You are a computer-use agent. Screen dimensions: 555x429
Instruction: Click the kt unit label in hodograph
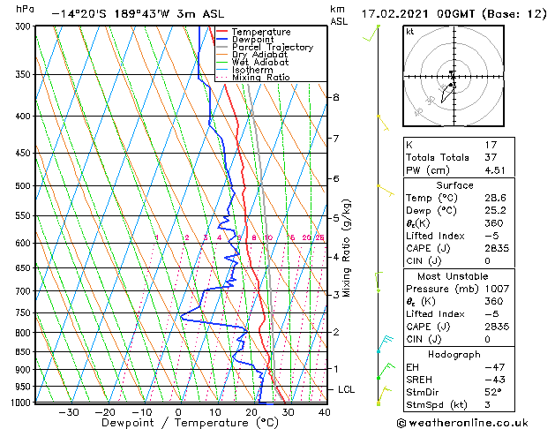click(x=410, y=32)
